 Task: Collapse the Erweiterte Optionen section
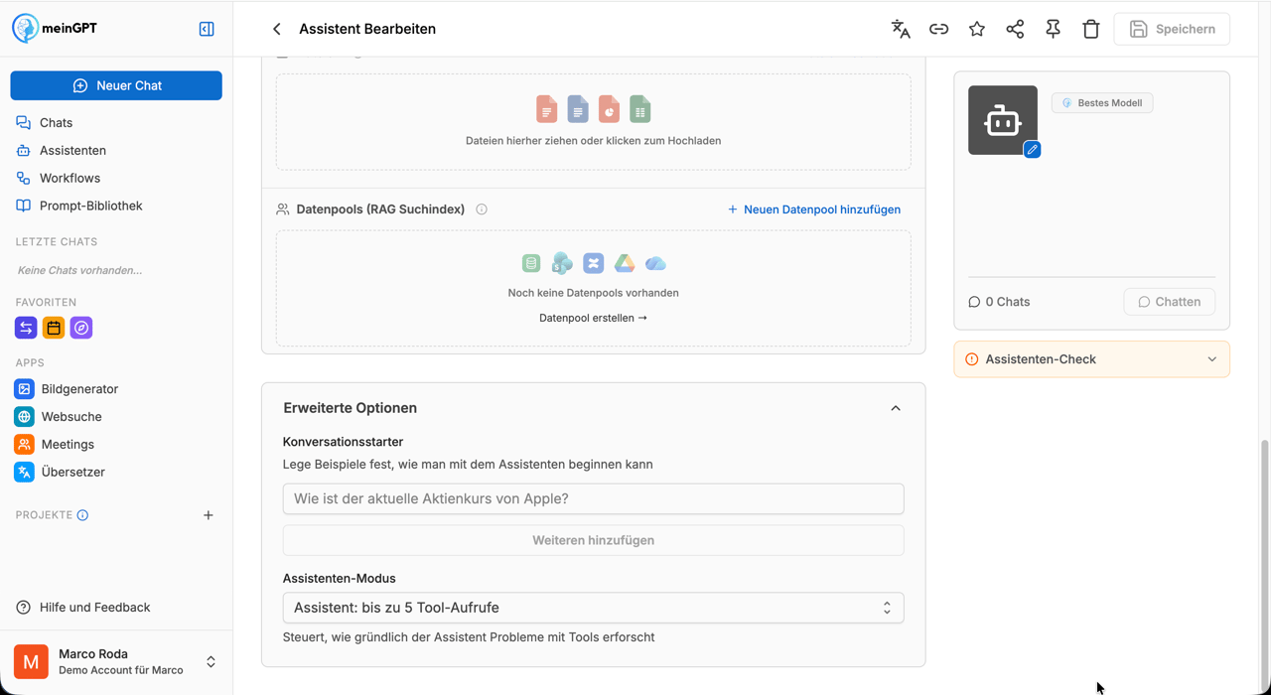[896, 408]
